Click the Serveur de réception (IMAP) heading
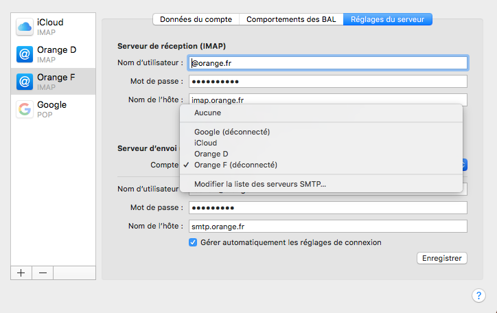 click(172, 46)
